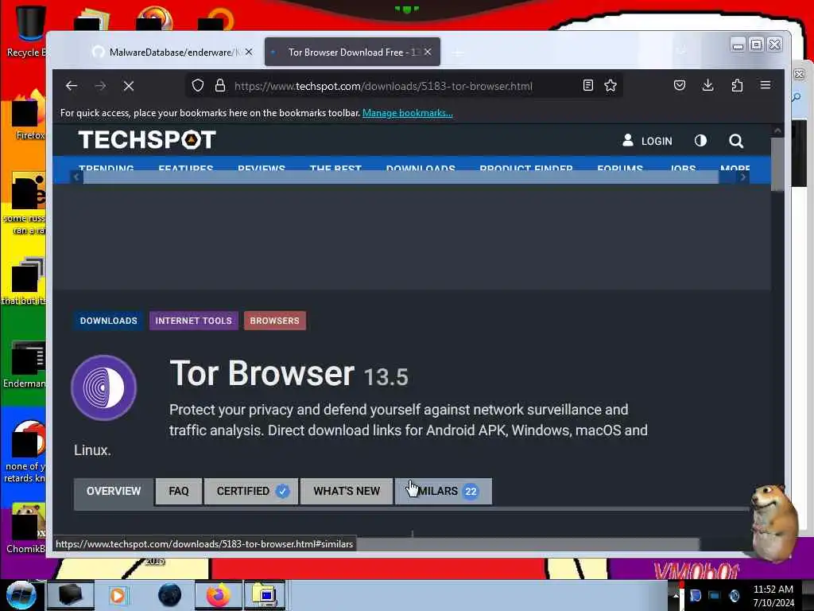Show hidden system tray icons arrow
The image size is (814, 611).
click(676, 595)
